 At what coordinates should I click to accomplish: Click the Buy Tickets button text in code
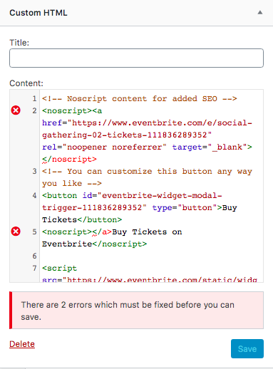(140, 214)
